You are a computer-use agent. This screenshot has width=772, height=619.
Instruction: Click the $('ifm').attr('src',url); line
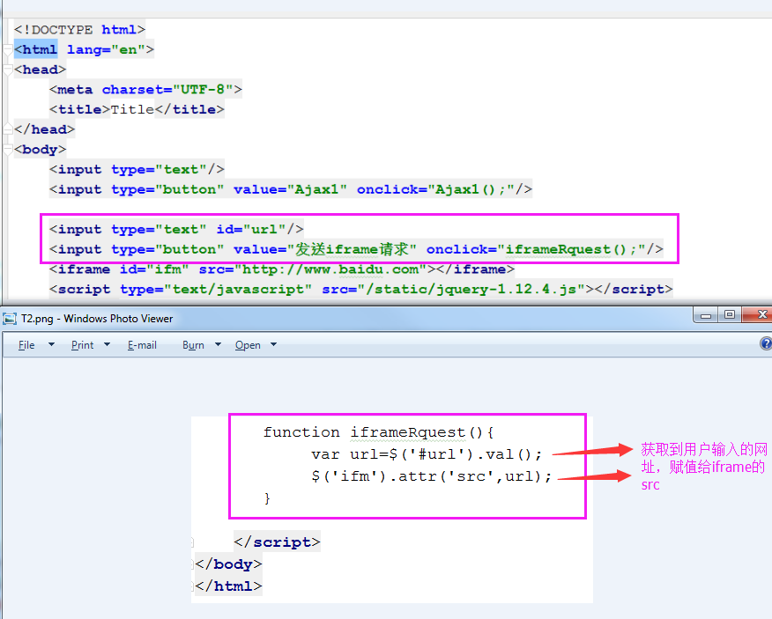[x=431, y=476]
